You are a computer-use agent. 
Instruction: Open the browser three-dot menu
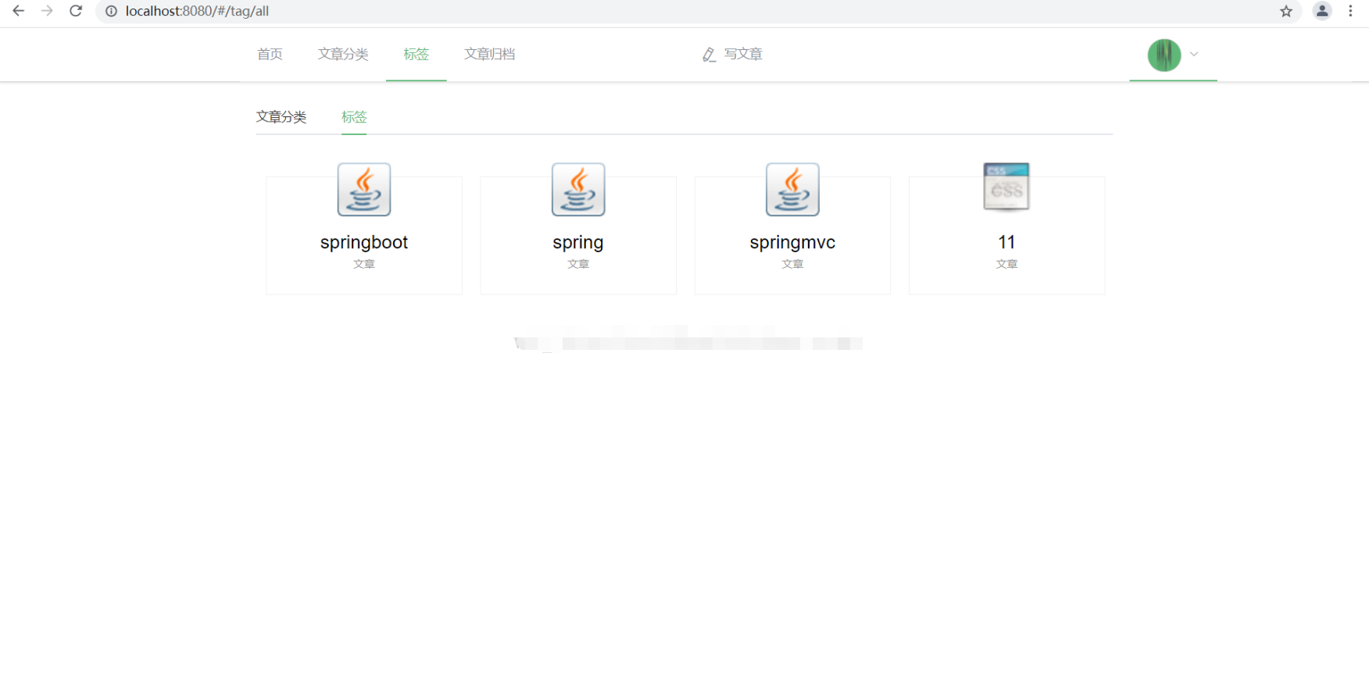(1350, 11)
